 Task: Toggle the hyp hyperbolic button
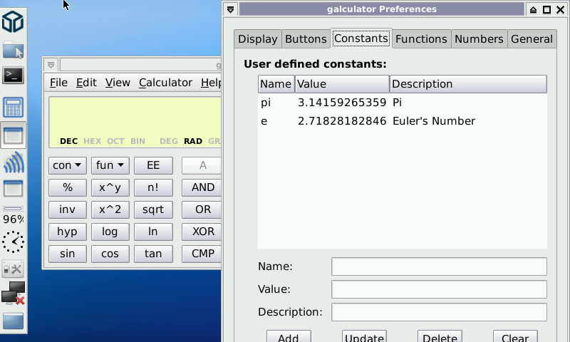(67, 232)
